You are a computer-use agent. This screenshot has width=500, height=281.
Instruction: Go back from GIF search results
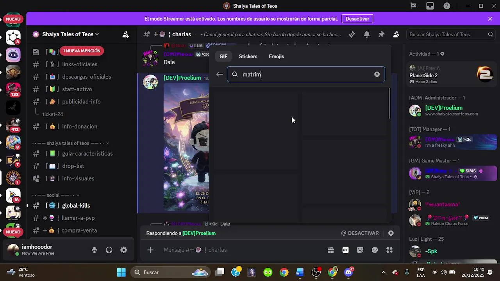point(220,74)
